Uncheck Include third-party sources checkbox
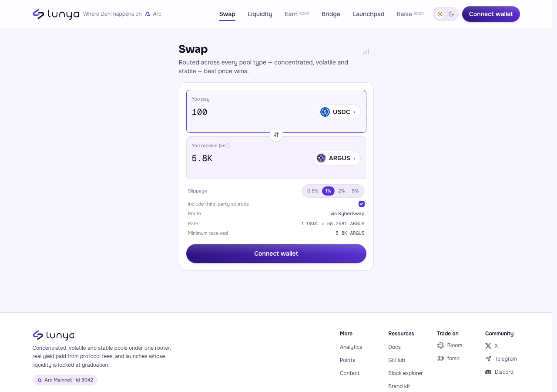The width and height of the screenshot is (557, 392). click(x=362, y=204)
